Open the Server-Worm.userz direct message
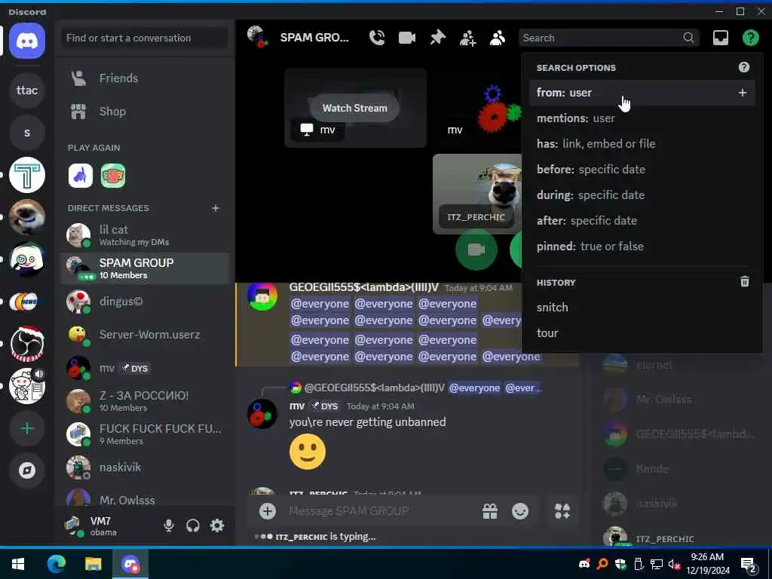 145,335
